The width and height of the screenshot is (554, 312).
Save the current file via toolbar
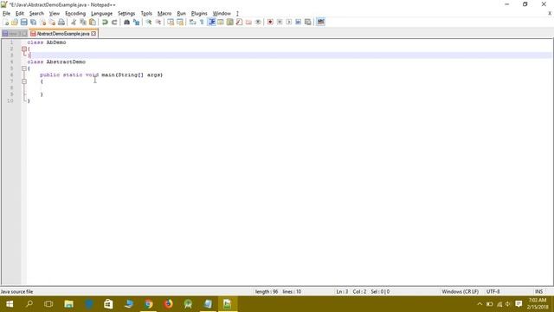[x=23, y=22]
